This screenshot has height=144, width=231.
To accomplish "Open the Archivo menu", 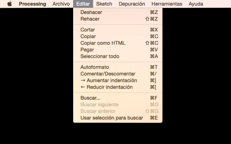I will click(x=61, y=4).
